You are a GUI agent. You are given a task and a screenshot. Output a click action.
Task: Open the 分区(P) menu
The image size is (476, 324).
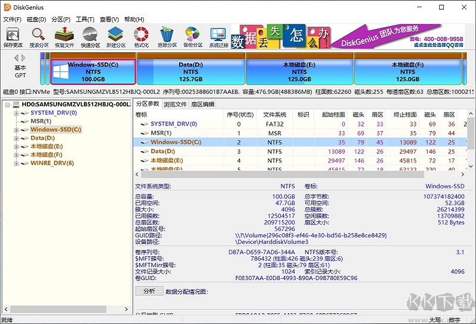(61, 20)
